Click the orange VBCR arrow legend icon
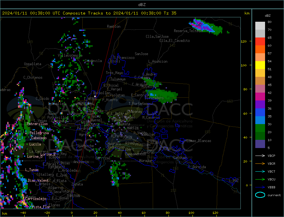The image size is (284, 217). [260, 164]
